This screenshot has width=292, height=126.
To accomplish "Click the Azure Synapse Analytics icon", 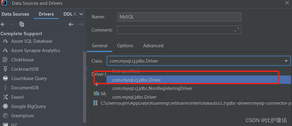I will (x=5, y=50).
